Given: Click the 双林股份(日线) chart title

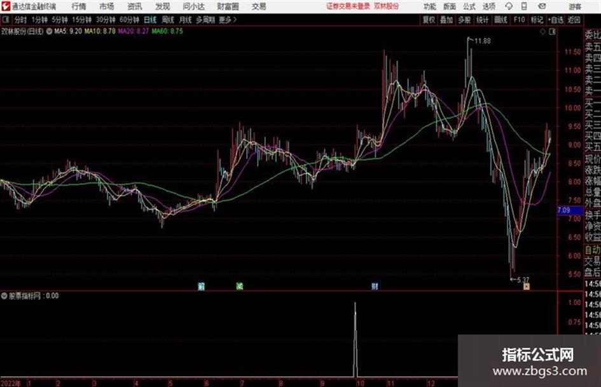Looking at the screenshot, I should 22,31.
